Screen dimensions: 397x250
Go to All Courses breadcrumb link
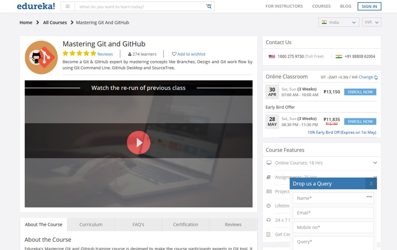(55, 22)
